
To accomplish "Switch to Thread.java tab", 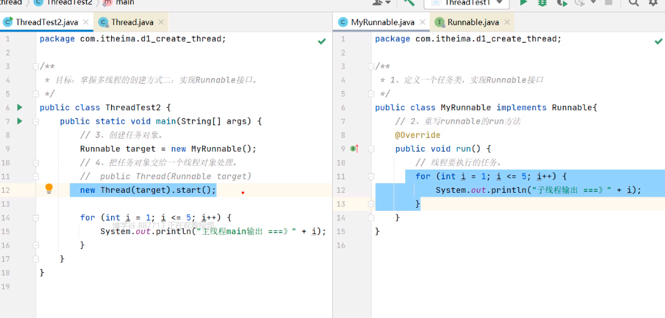I will coord(132,23).
